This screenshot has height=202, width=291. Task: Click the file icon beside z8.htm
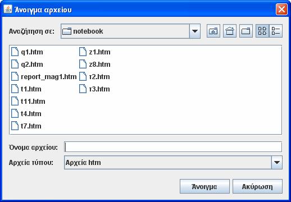(83, 64)
